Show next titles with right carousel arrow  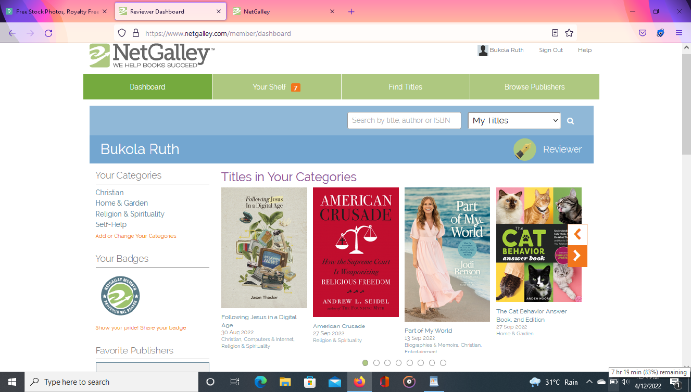tap(577, 256)
